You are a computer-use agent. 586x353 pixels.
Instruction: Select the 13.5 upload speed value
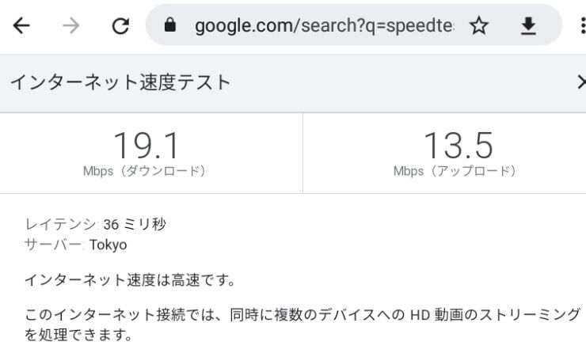click(x=457, y=145)
